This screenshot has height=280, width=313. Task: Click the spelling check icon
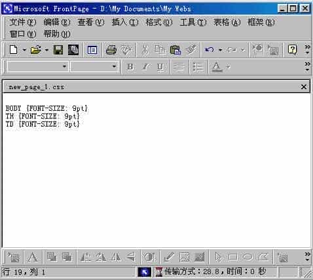pos(126,50)
